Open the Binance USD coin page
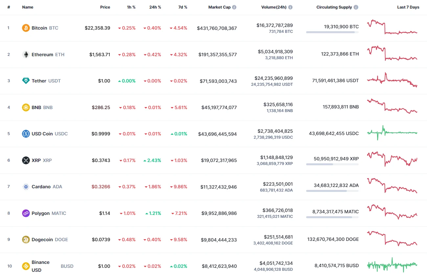 point(40,266)
